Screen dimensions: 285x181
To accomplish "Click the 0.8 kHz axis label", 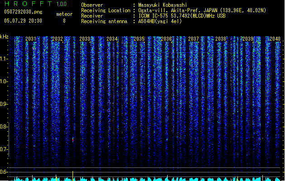I will point(4,127).
